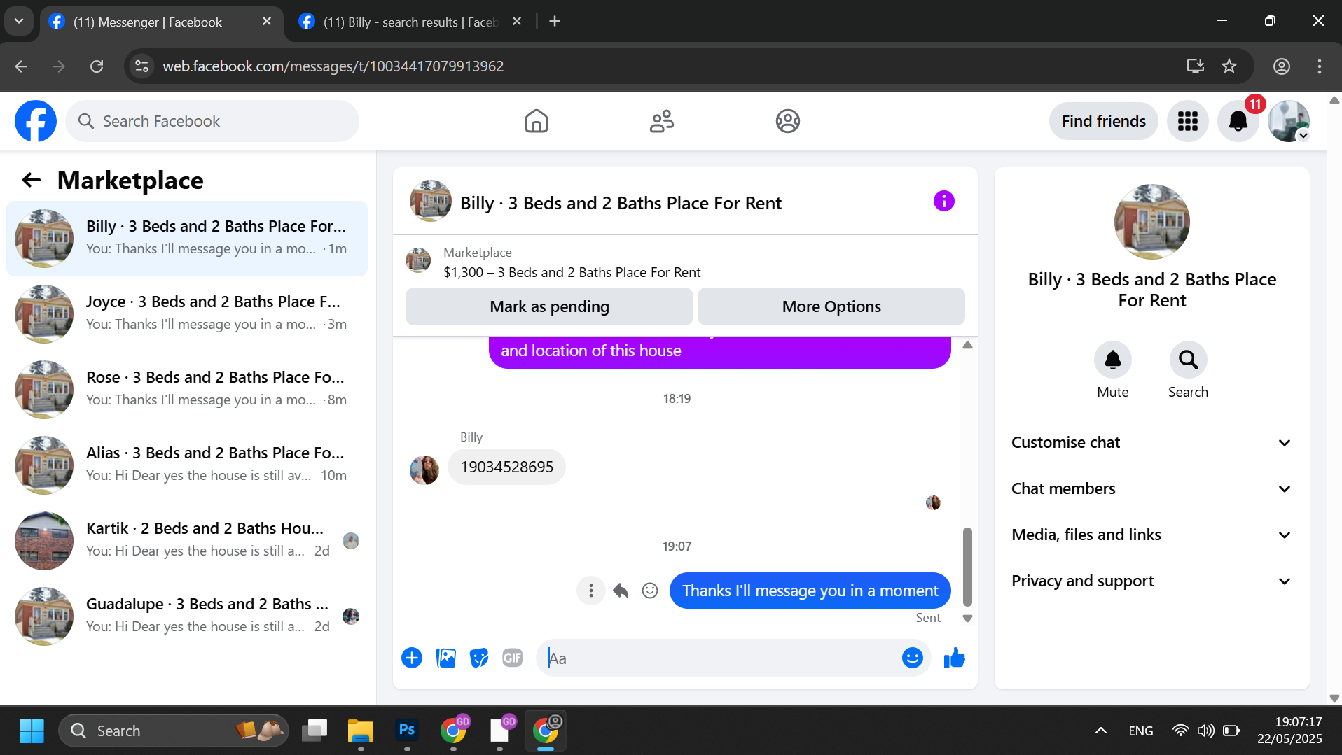Click the Aa message input field

pyautogui.click(x=721, y=658)
